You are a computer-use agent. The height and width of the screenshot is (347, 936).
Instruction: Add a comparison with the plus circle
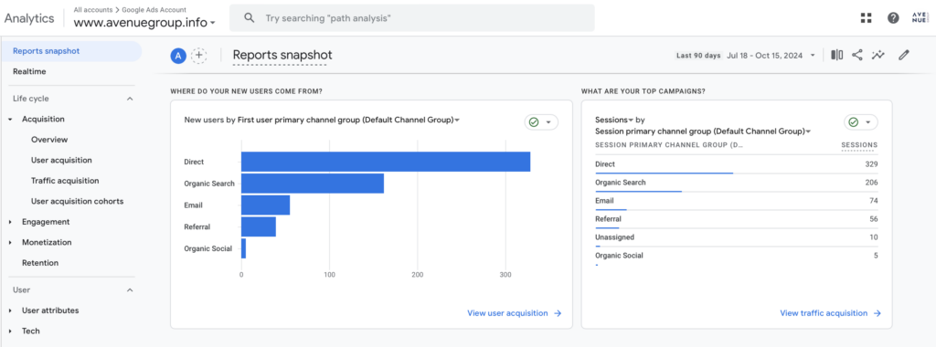[x=198, y=56]
